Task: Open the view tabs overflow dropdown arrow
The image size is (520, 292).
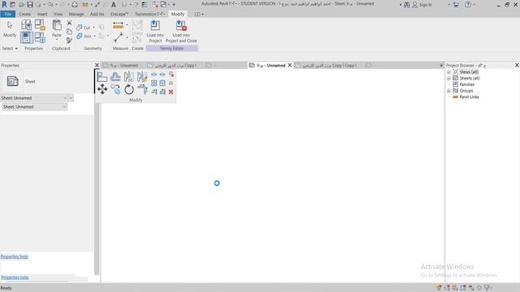Action: click(x=441, y=66)
